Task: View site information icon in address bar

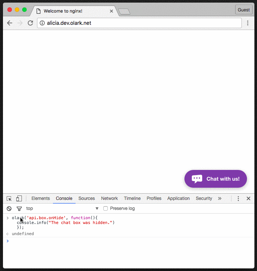Action: 42,23
